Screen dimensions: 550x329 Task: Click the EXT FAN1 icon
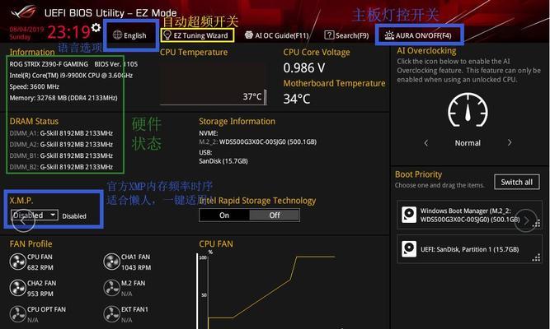coord(111,314)
